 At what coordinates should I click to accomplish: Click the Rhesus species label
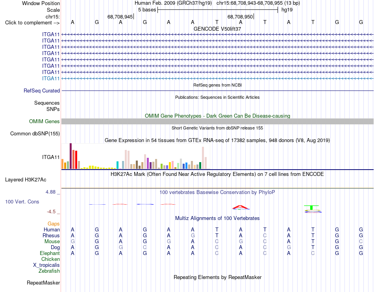51,235
